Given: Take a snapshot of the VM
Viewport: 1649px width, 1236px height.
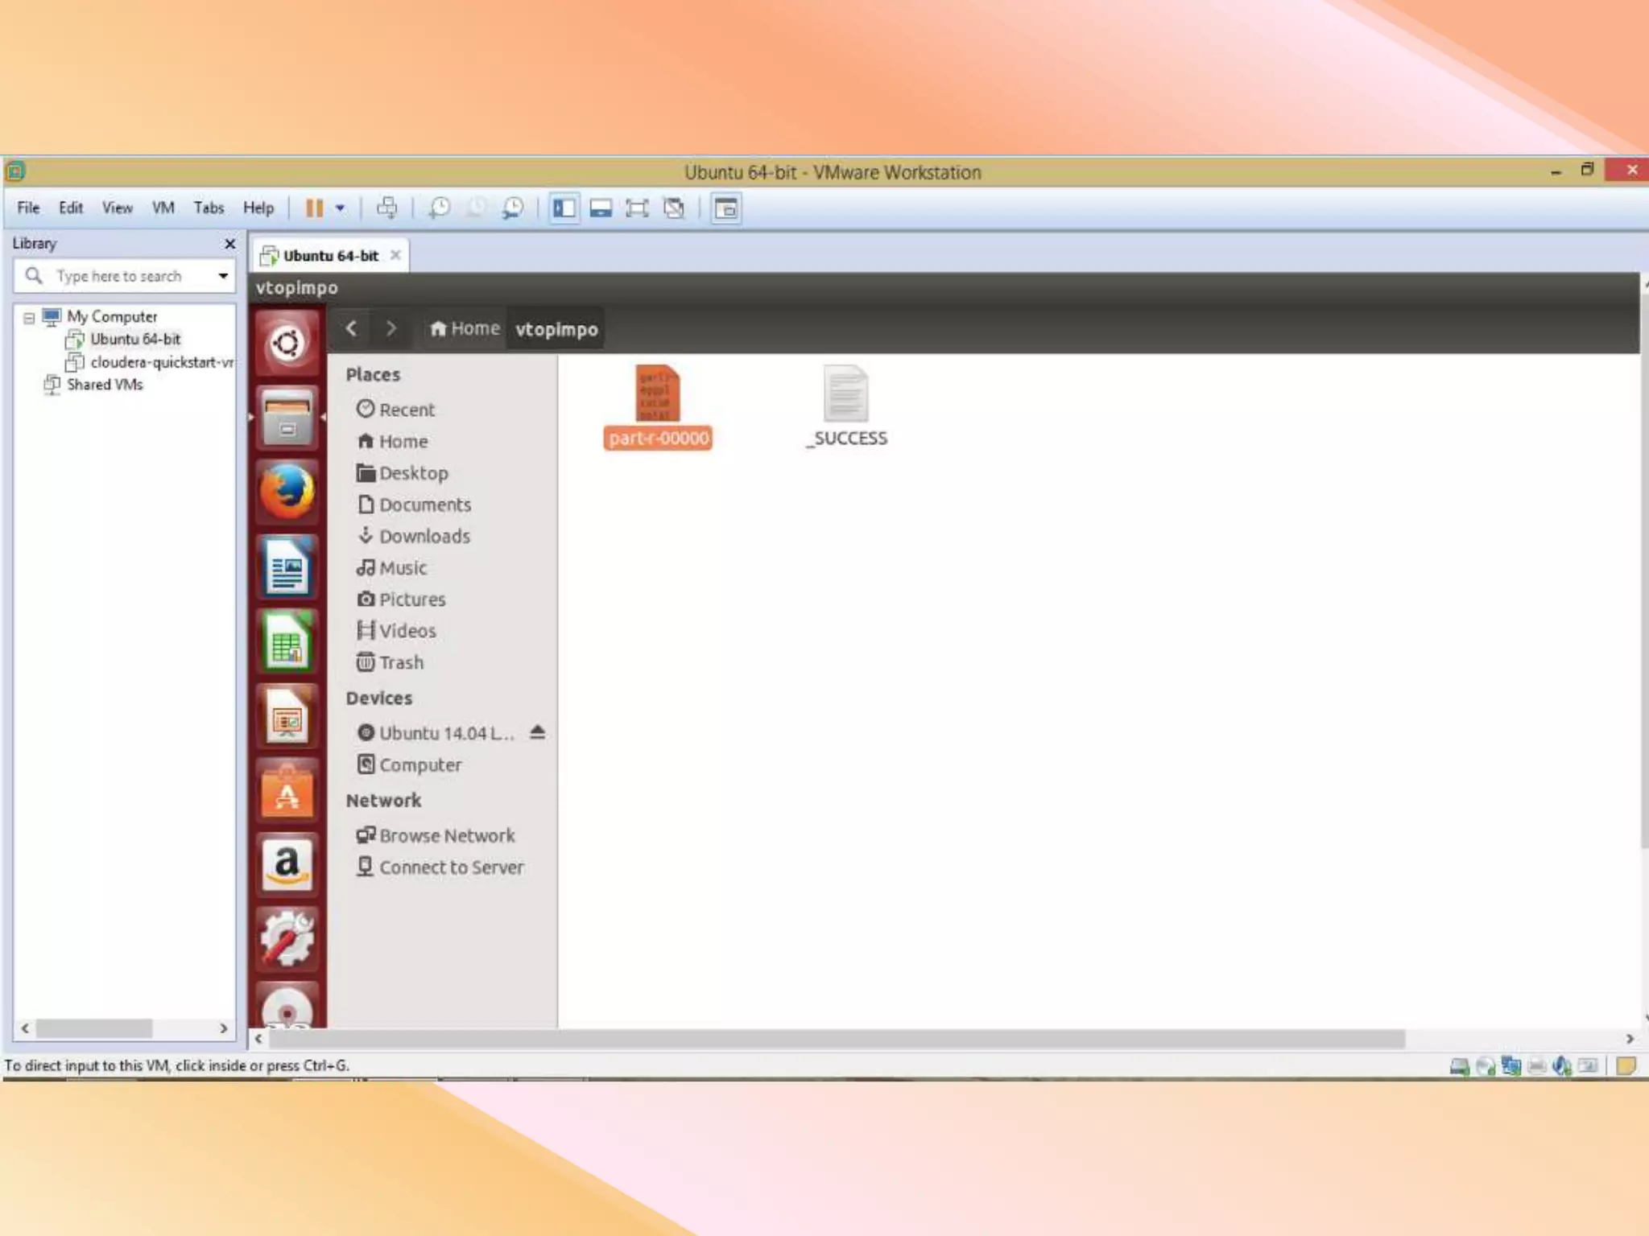Looking at the screenshot, I should (x=439, y=208).
